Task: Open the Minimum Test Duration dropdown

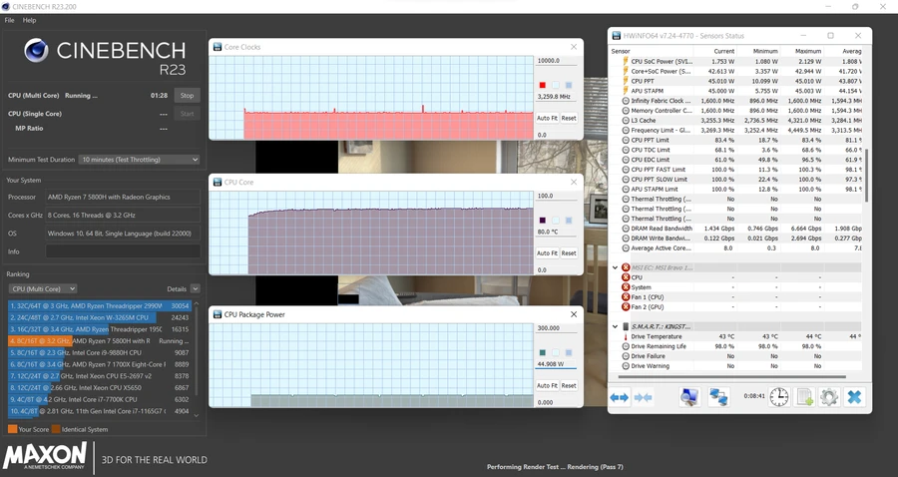Action: [x=139, y=160]
